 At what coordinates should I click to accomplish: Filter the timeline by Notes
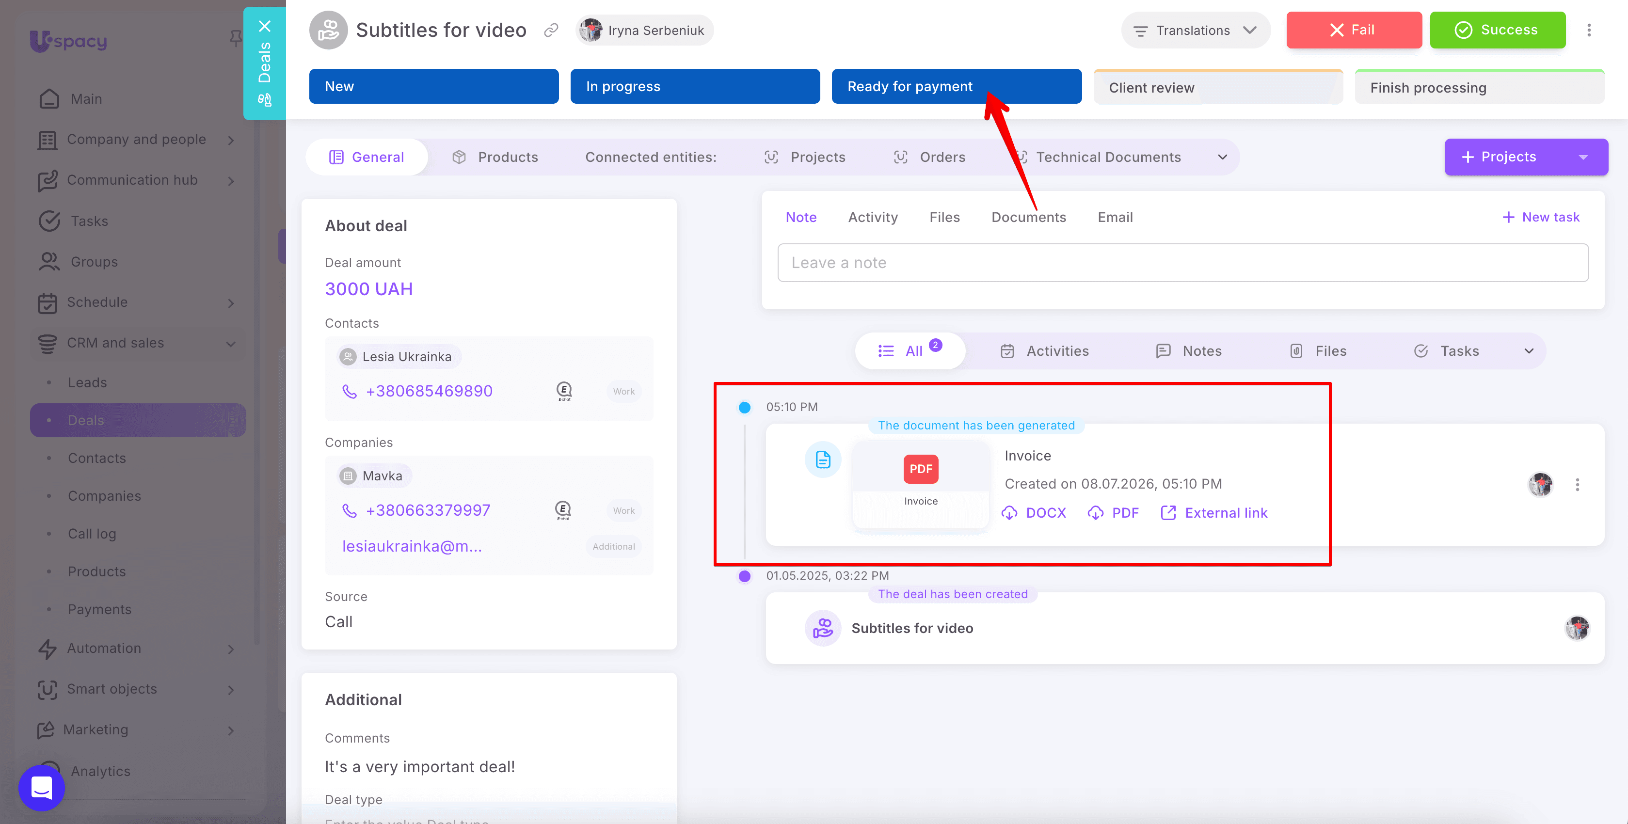[x=1189, y=351]
